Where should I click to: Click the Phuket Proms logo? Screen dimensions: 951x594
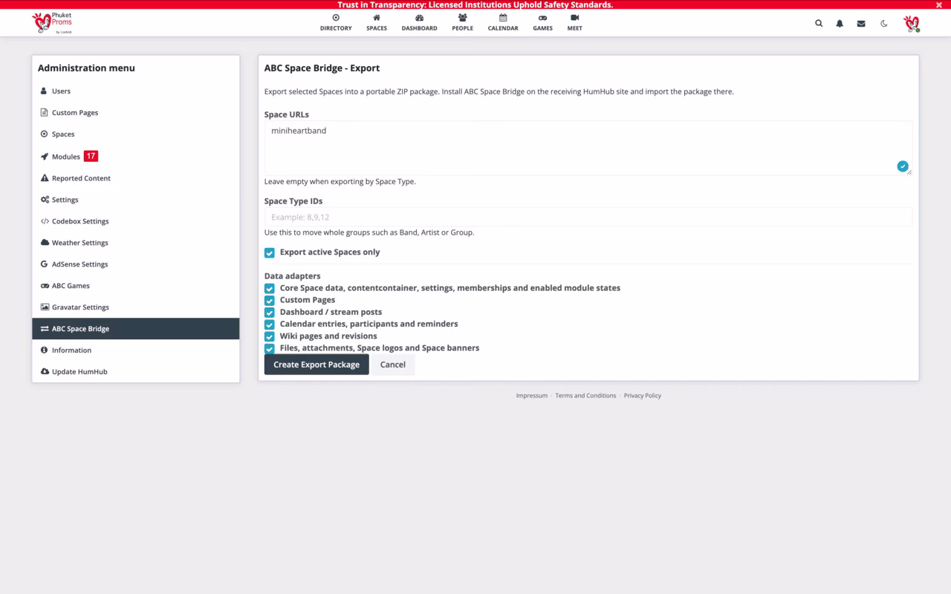(x=52, y=22)
